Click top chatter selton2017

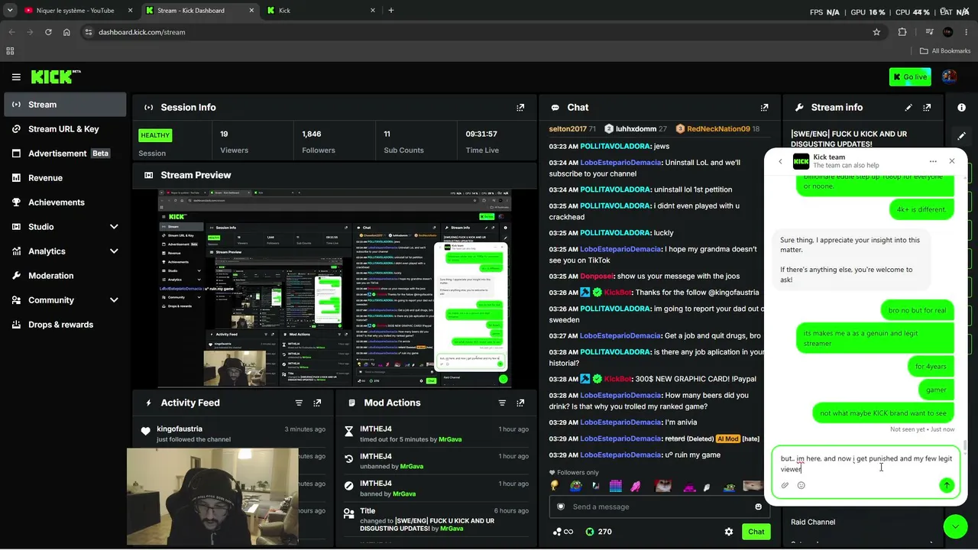point(568,129)
